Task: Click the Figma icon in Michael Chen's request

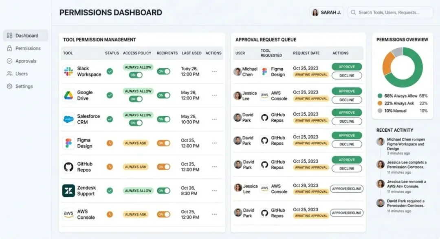Action: (x=265, y=72)
